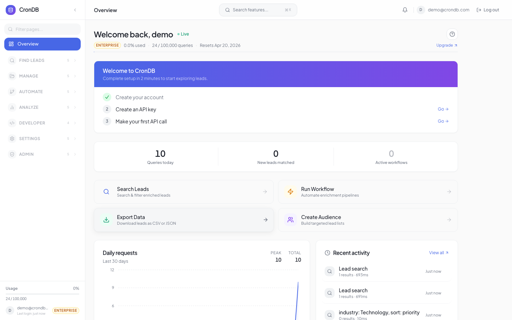Screen dimensions: 512x320
Task: Open the Create Audience card
Action: coord(368,220)
